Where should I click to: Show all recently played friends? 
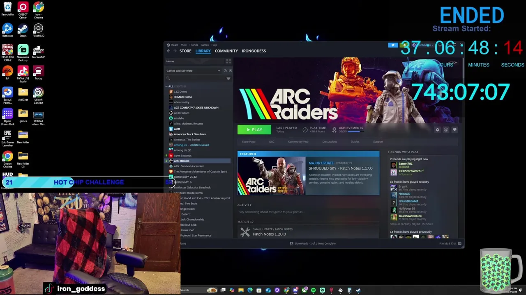(x=411, y=224)
